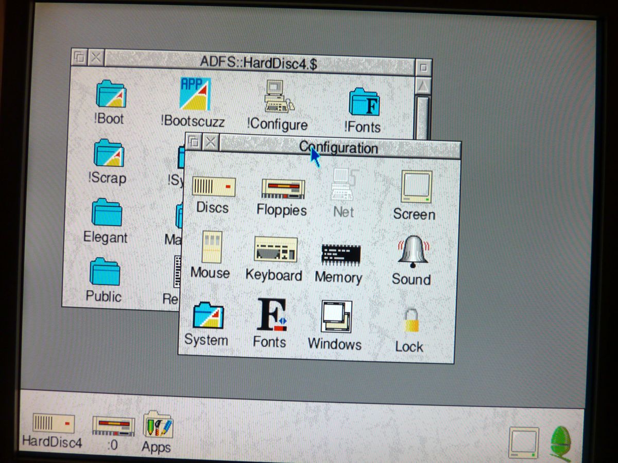
Task: Open the System folder in Configuration
Action: click(208, 315)
